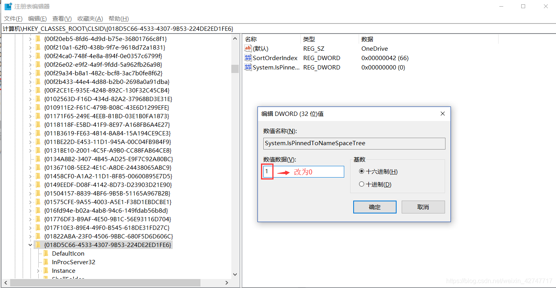Viewport: 556px width, 288px height.
Task: Click folder icon of the DefaultIcon subkey
Action: coord(46,253)
